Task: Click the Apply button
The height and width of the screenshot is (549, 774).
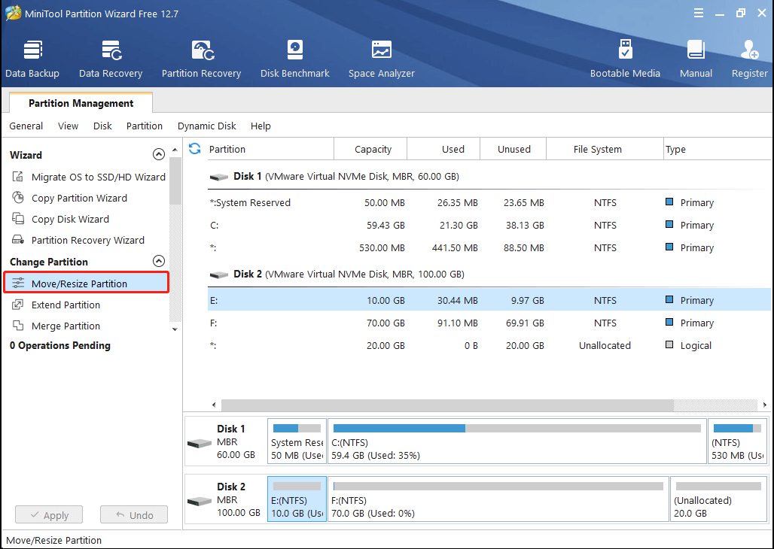Action: (x=49, y=515)
